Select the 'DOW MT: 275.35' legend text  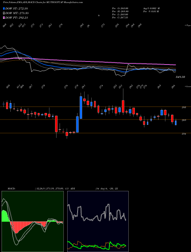point(17,13)
